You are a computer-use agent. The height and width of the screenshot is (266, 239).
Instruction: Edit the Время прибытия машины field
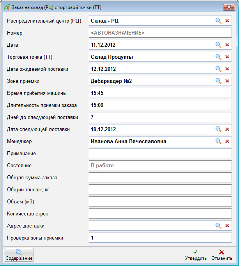click(160, 93)
